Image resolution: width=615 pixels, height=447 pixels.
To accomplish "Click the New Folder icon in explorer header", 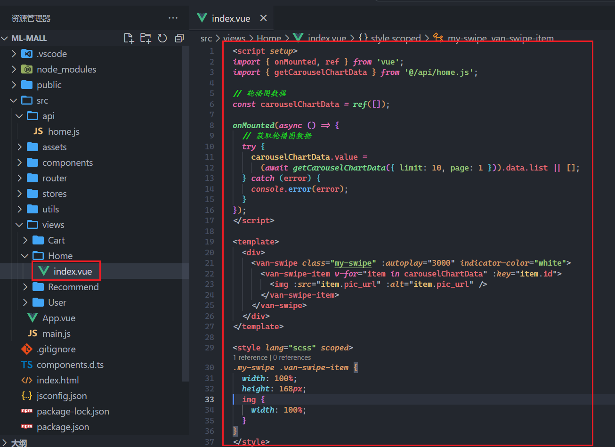I will [x=146, y=38].
